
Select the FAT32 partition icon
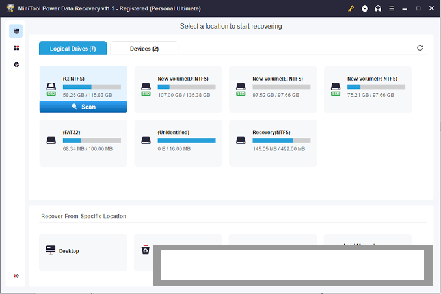pos(51,140)
